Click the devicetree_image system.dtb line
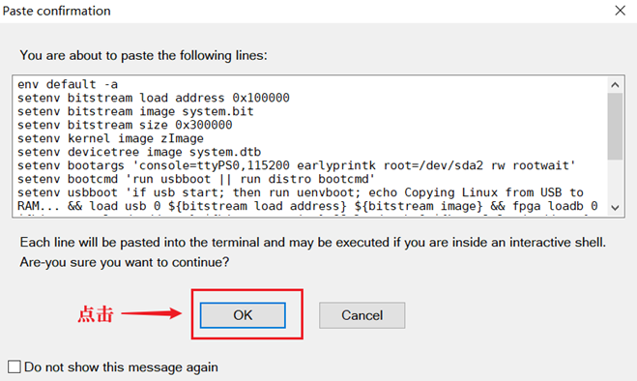Screen dimensions: 637x381 pos(139,152)
